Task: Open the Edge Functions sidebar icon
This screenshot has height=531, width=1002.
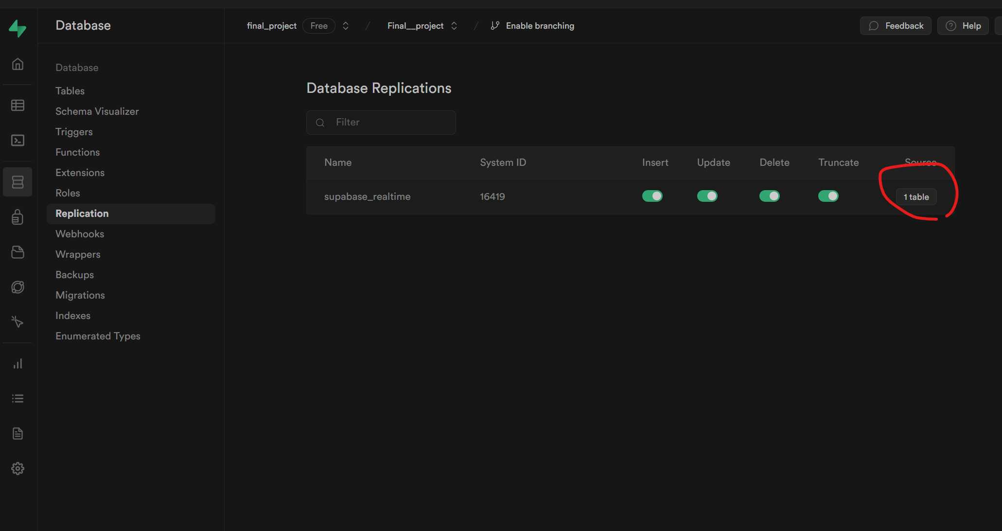Action: tap(18, 287)
